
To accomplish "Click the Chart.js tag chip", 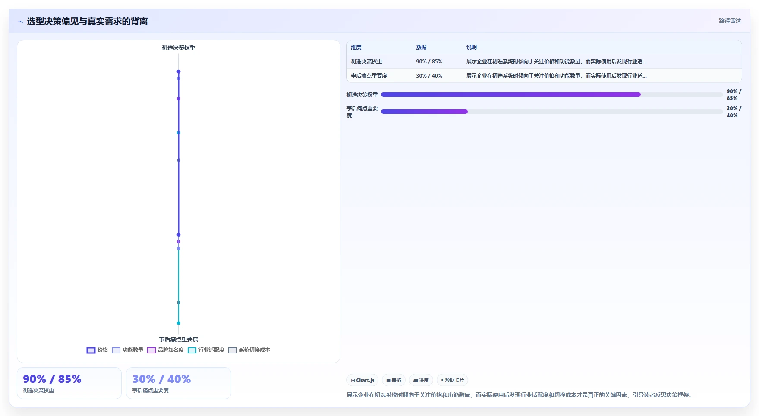I will click(362, 380).
